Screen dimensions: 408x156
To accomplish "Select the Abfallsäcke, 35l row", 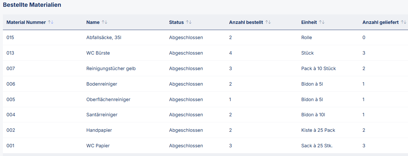I will tap(104, 37).
